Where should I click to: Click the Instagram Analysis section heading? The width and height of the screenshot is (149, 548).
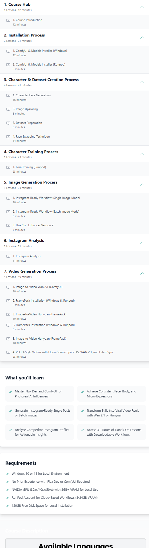(x=24, y=241)
